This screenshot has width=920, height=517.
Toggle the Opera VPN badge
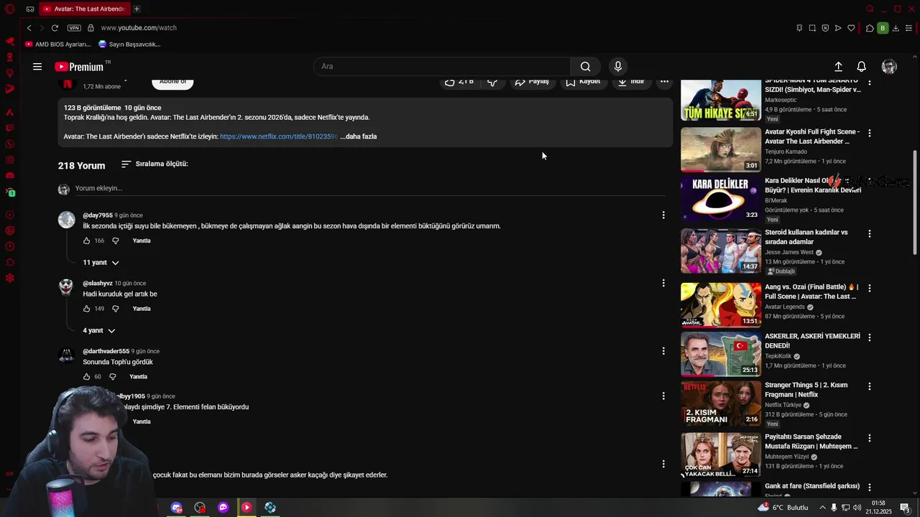[74, 28]
